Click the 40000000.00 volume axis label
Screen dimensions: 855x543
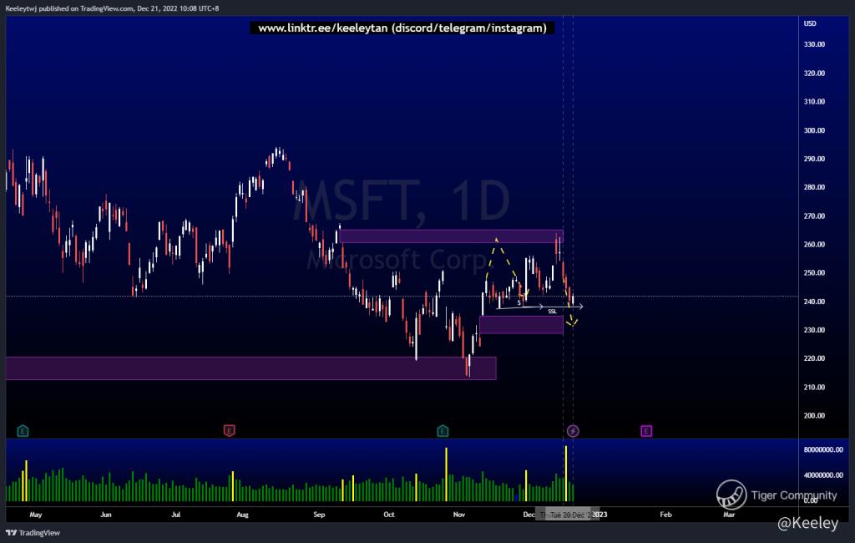pyautogui.click(x=822, y=475)
